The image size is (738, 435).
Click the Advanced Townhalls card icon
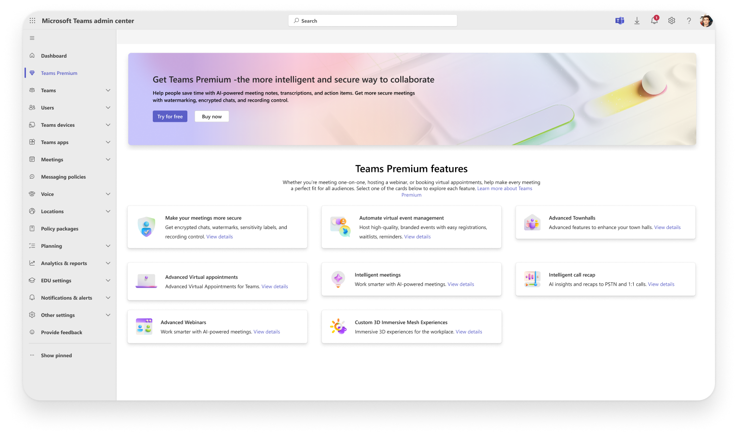(532, 222)
